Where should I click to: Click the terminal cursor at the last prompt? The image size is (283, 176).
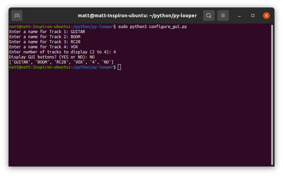[x=119, y=67]
